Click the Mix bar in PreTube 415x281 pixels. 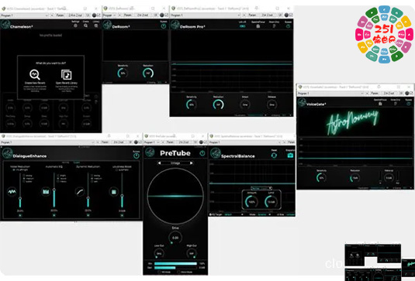[175, 263]
